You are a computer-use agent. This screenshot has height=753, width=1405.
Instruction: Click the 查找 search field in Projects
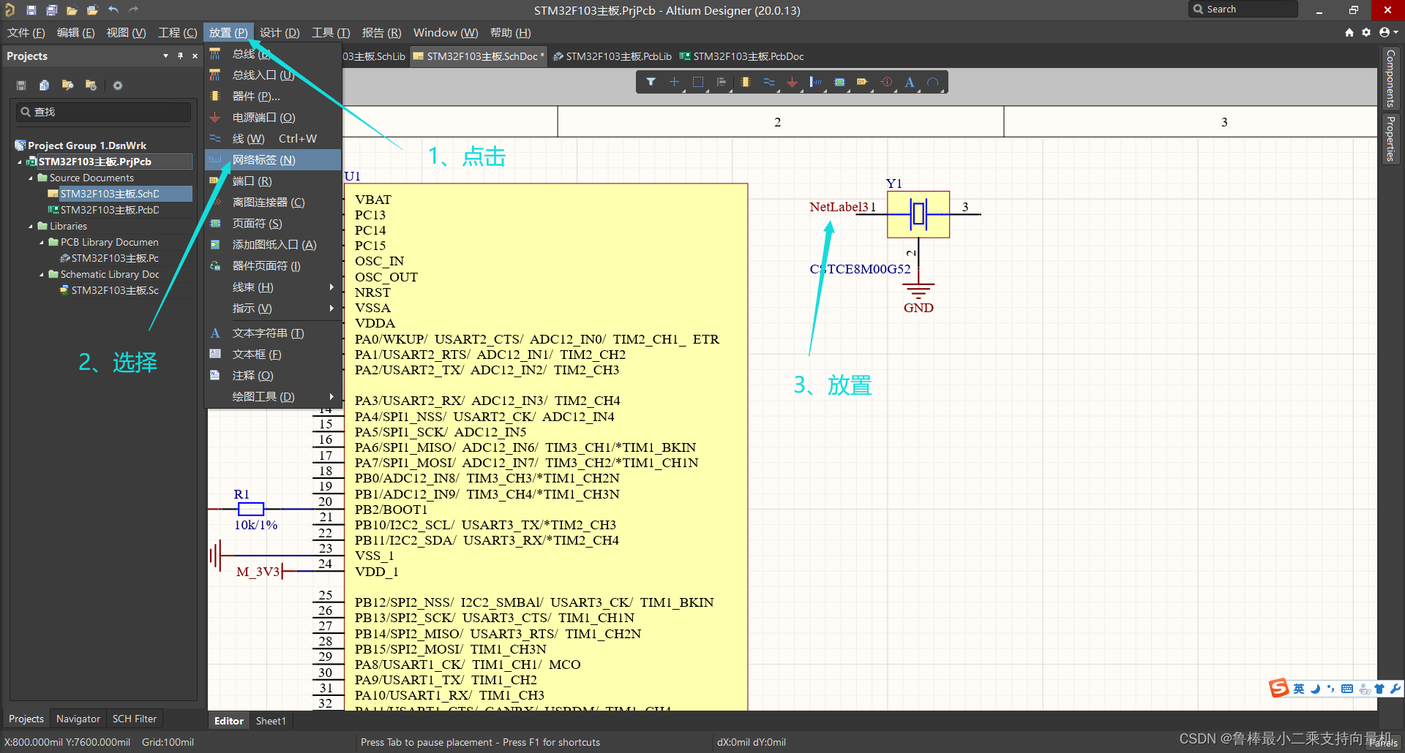pos(104,112)
